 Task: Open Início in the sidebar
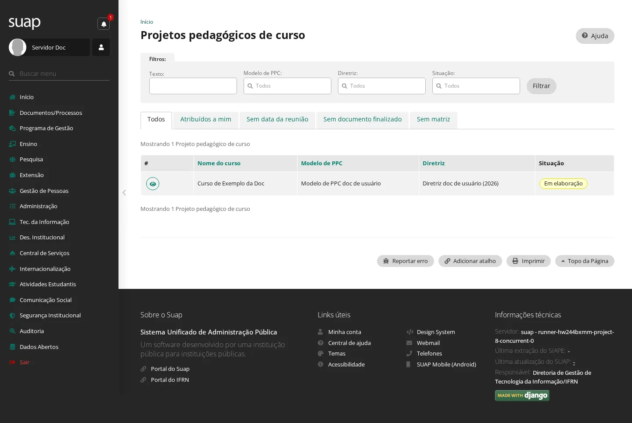coord(26,97)
